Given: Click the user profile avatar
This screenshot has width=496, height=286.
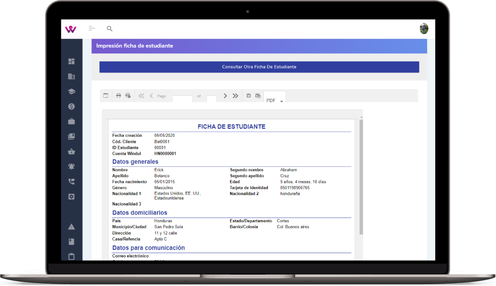Looking at the screenshot, I should [424, 29].
